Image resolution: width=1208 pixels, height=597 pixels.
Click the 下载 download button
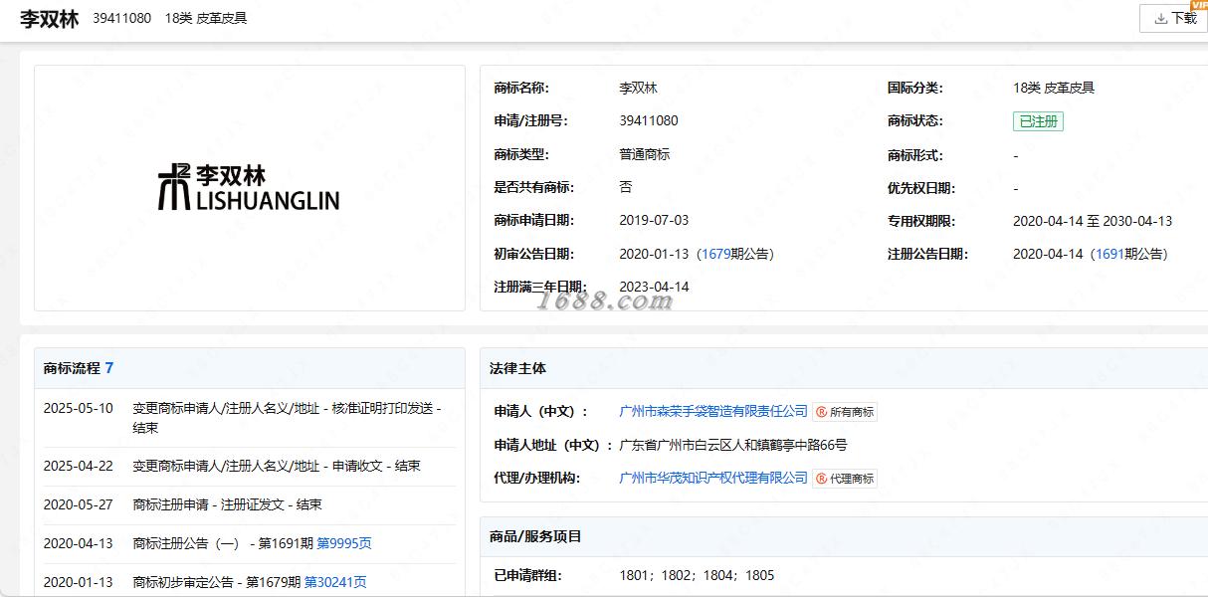coord(1173,18)
